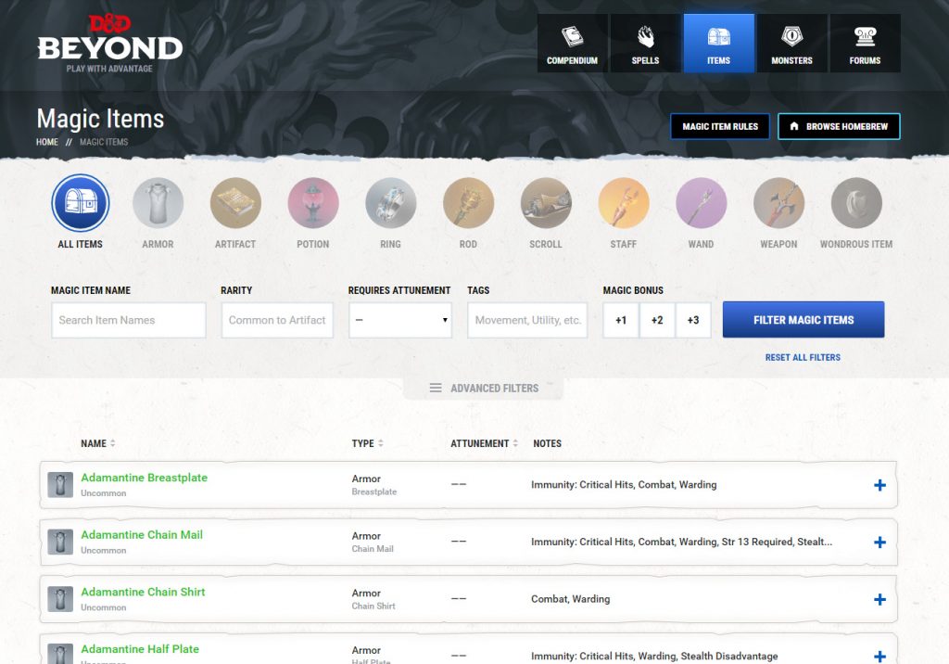949x664 pixels.
Task: Click the Filter Magic Items button
Action: [x=803, y=320]
